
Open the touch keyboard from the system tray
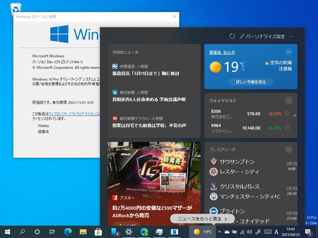267,231
